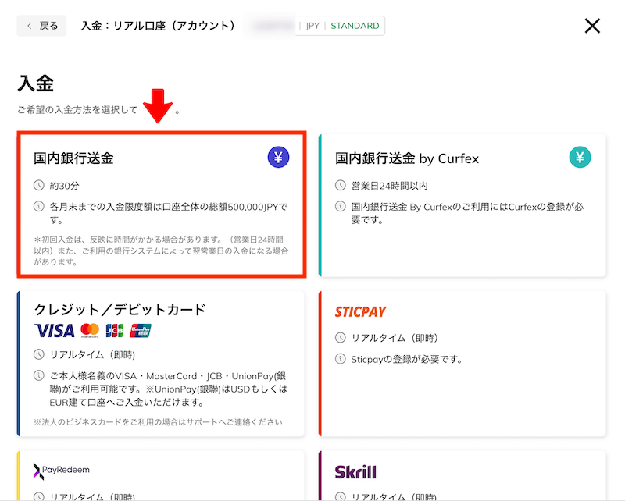Click the clock icon next to 営業日24時間以内
This screenshot has height=501, width=625.
pyautogui.click(x=341, y=185)
